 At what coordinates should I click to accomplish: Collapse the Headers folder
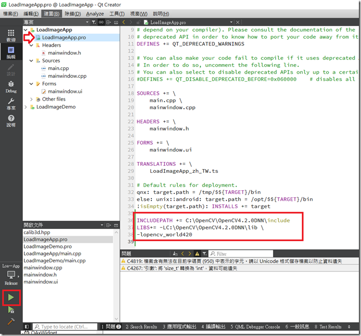tap(31, 45)
